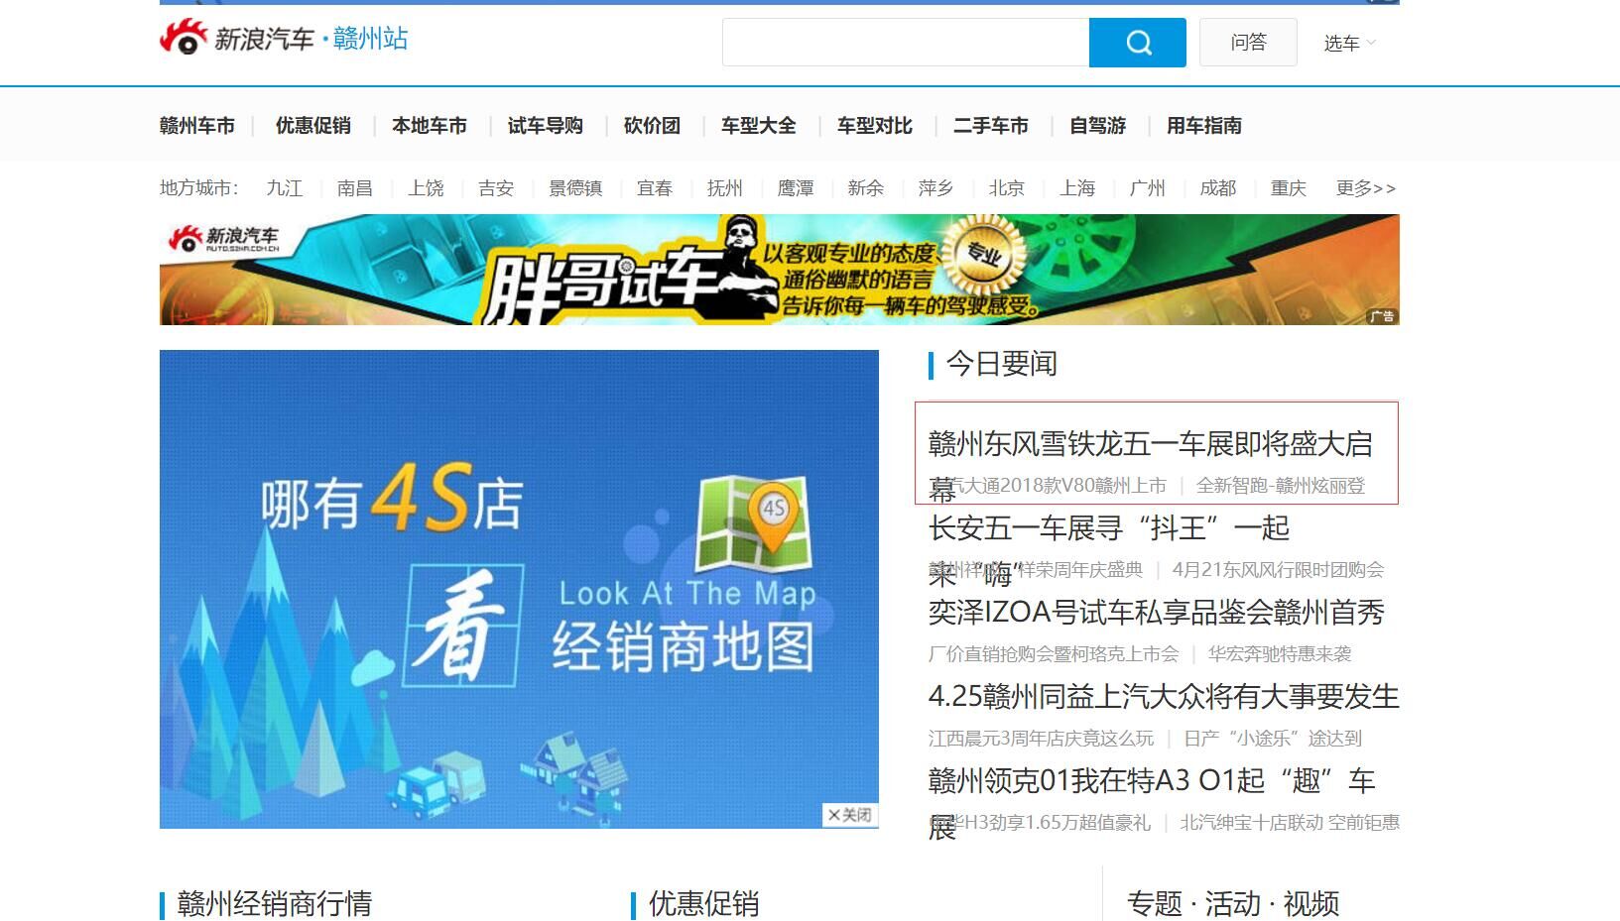Open the 问答 button
The width and height of the screenshot is (1620, 921).
[x=1248, y=43]
